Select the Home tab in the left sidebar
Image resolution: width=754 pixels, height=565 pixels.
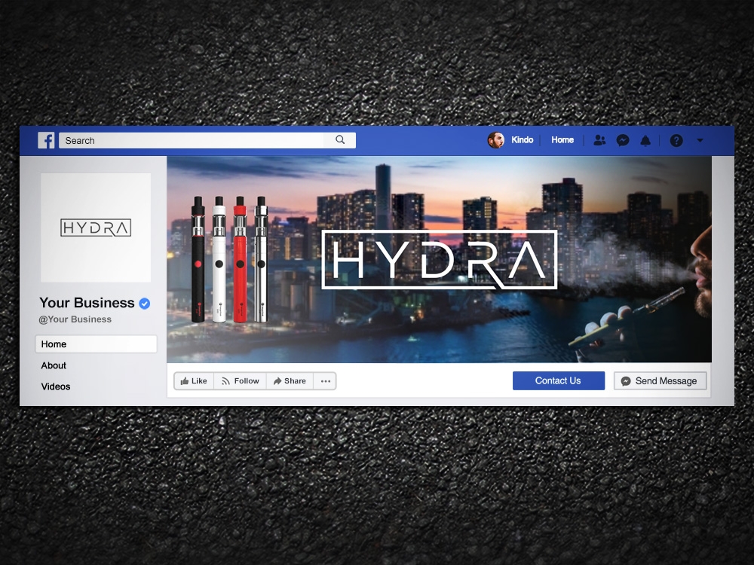[x=96, y=344]
